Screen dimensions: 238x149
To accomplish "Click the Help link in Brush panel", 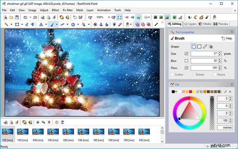I will 227,38.
